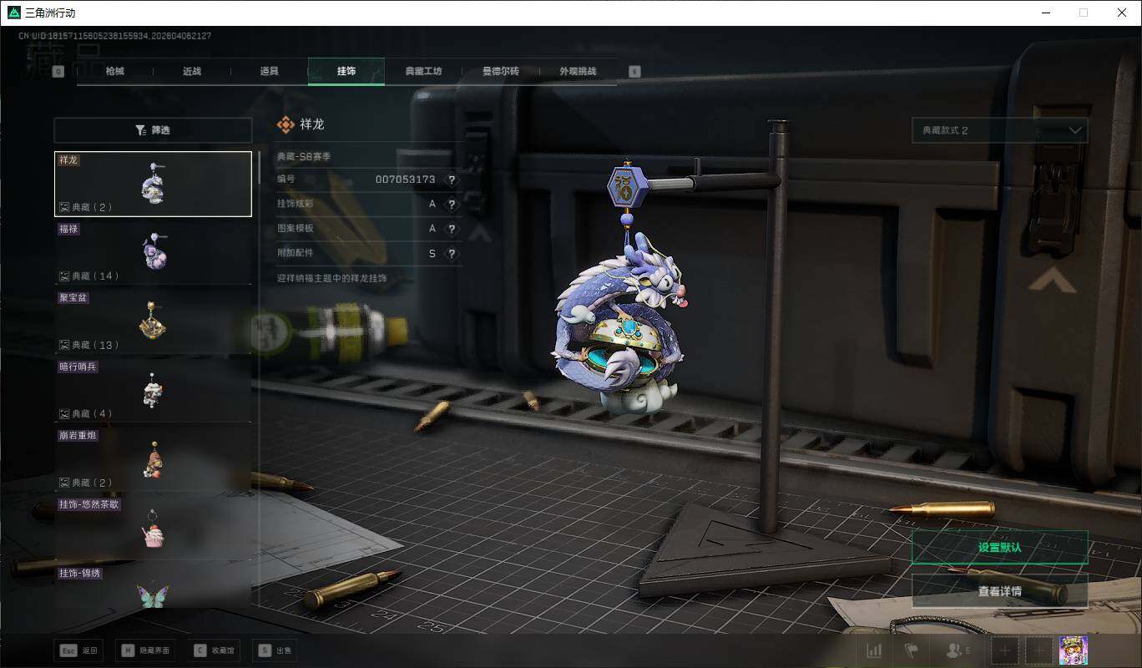This screenshot has width=1142, height=668.
Task: Expand the 典藏款式 2 dropdown
Action: (999, 130)
